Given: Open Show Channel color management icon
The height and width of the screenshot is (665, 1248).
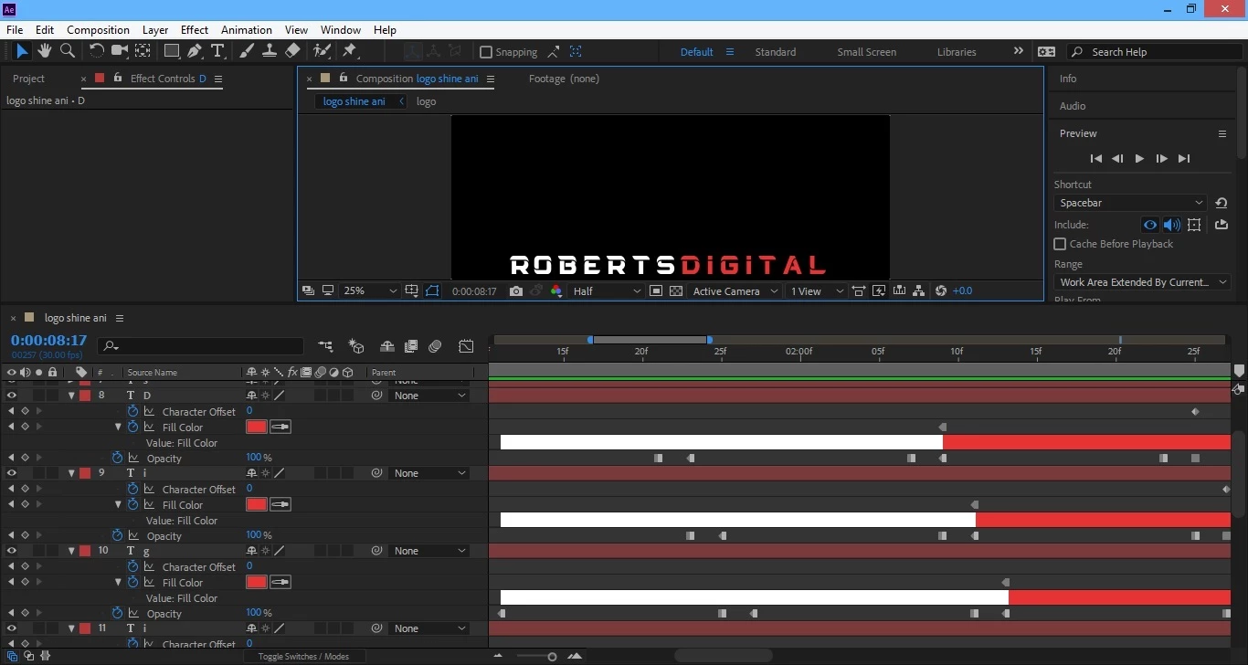Looking at the screenshot, I should (x=556, y=291).
